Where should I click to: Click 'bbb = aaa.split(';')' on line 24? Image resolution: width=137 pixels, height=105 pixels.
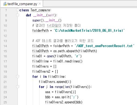pos(62,97)
